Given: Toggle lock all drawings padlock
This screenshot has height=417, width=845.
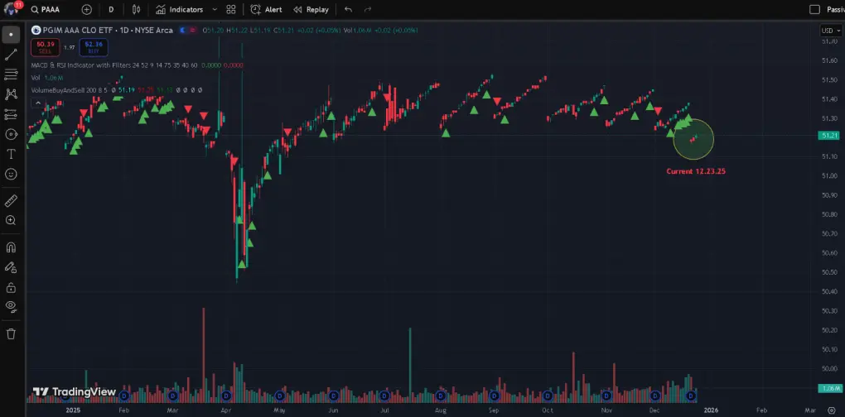Looking at the screenshot, I should (x=11, y=287).
